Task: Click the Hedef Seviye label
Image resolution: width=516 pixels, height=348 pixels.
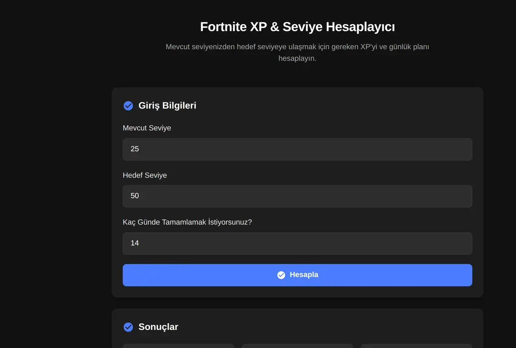Action: click(x=144, y=175)
